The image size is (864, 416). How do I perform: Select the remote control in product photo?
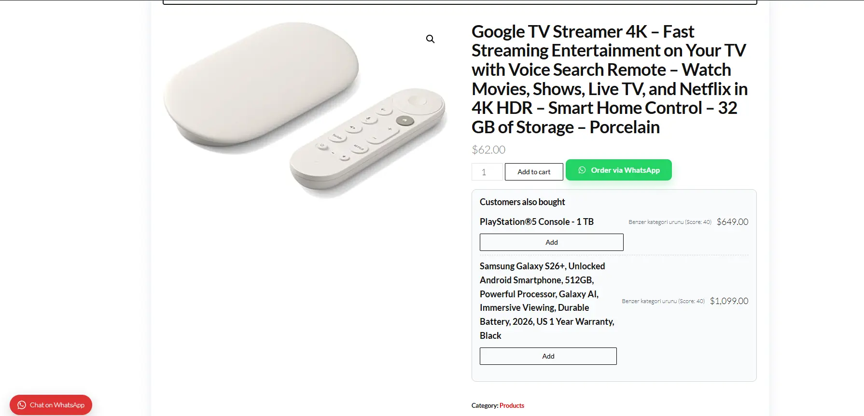(367, 140)
